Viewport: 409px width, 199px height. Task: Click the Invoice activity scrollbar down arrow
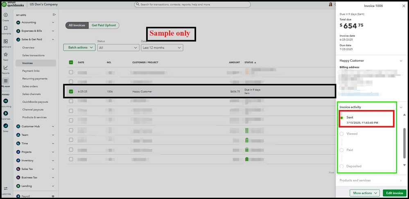(404, 165)
